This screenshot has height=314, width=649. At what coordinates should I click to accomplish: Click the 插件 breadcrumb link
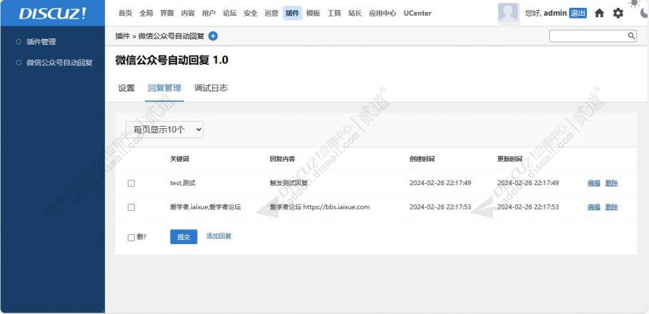pyautogui.click(x=123, y=36)
